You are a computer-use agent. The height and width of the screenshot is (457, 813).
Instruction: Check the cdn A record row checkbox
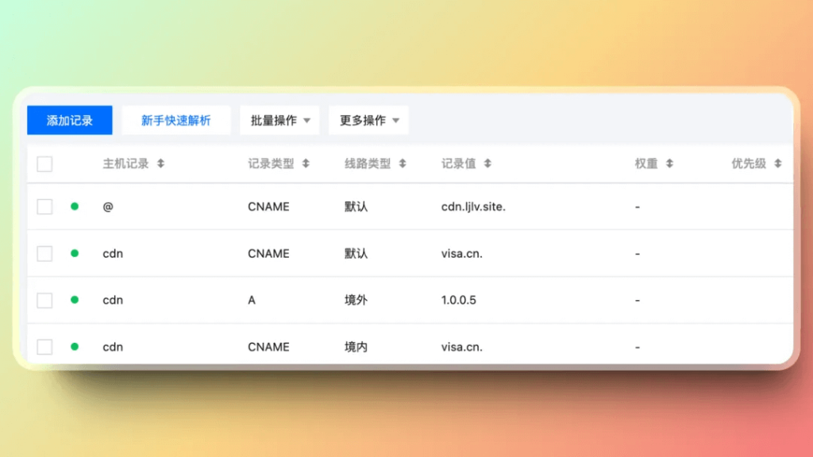(x=44, y=300)
